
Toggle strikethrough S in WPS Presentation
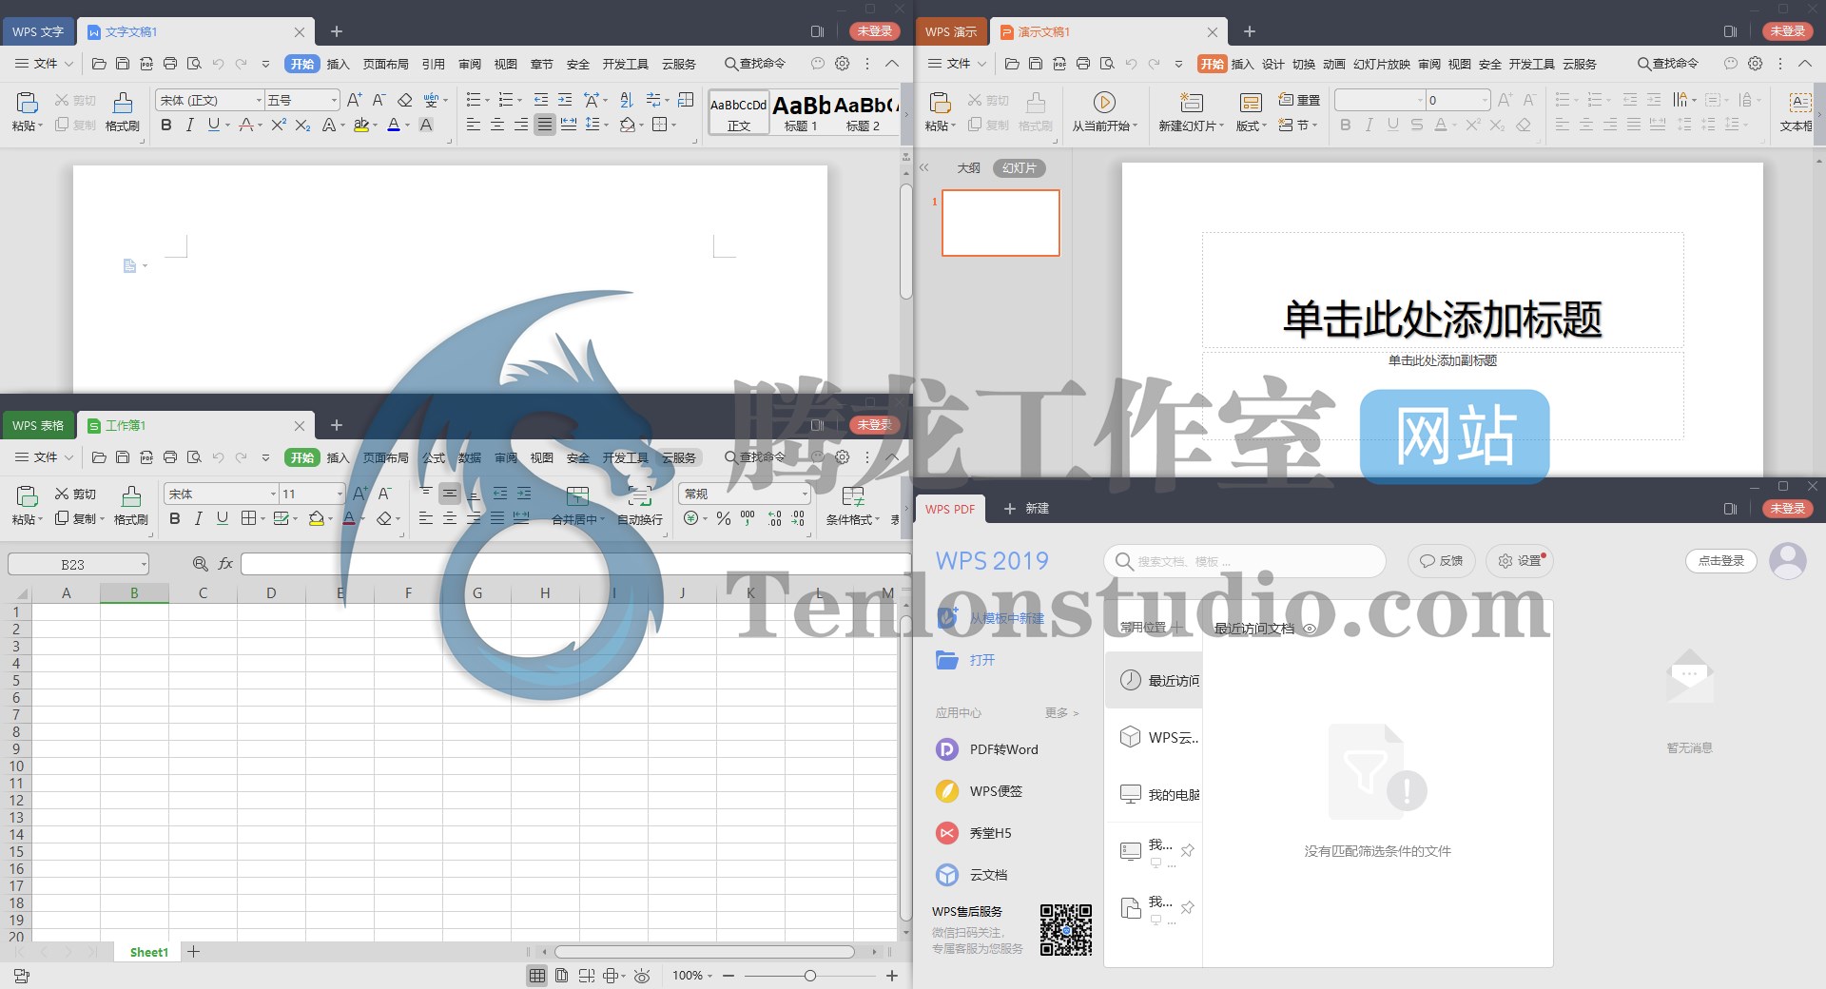pyautogui.click(x=1417, y=125)
